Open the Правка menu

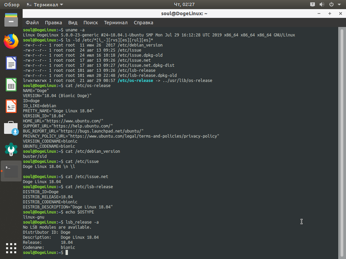[x=53, y=23]
